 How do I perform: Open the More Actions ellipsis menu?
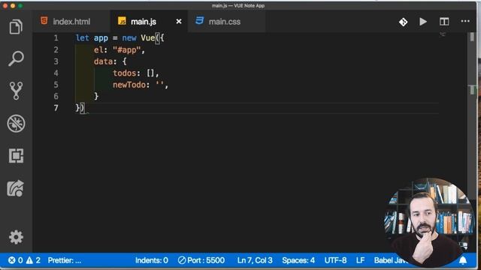click(x=465, y=21)
